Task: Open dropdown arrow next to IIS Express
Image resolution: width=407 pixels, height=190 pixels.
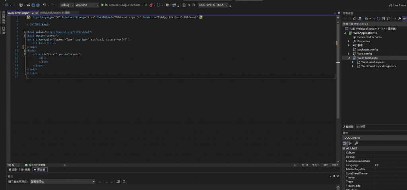Action: pos(142,5)
